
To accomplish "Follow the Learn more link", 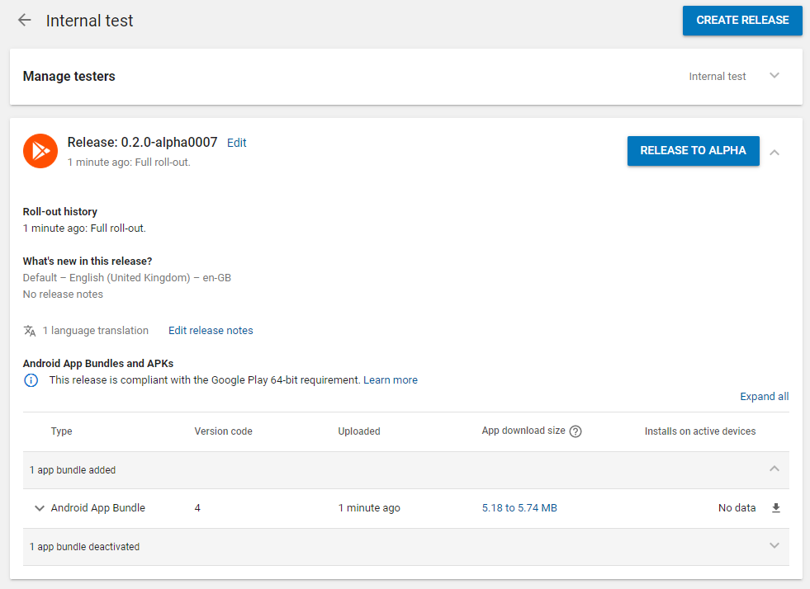I will tap(391, 380).
